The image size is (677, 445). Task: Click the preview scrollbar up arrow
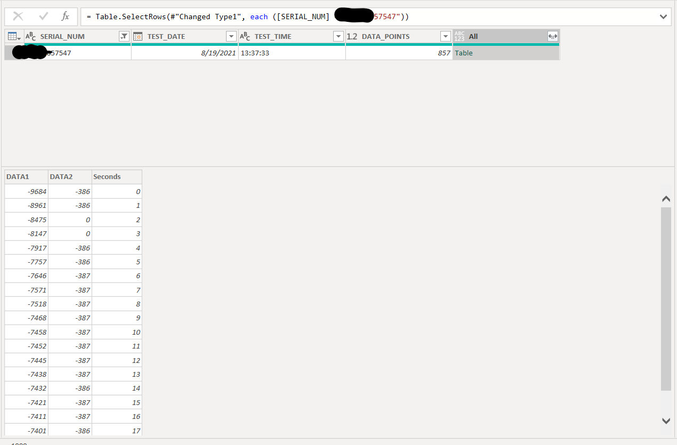tap(666, 199)
